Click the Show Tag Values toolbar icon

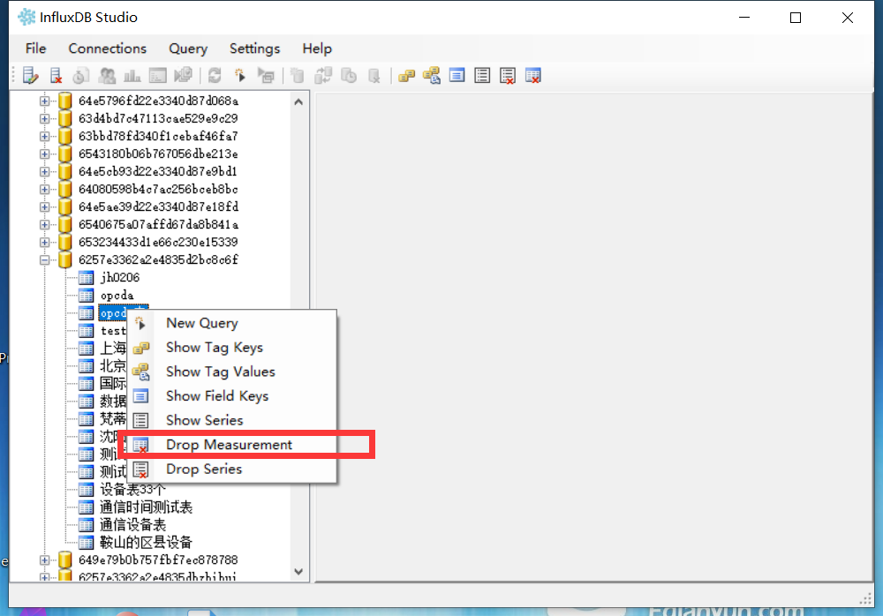pyautogui.click(x=432, y=75)
